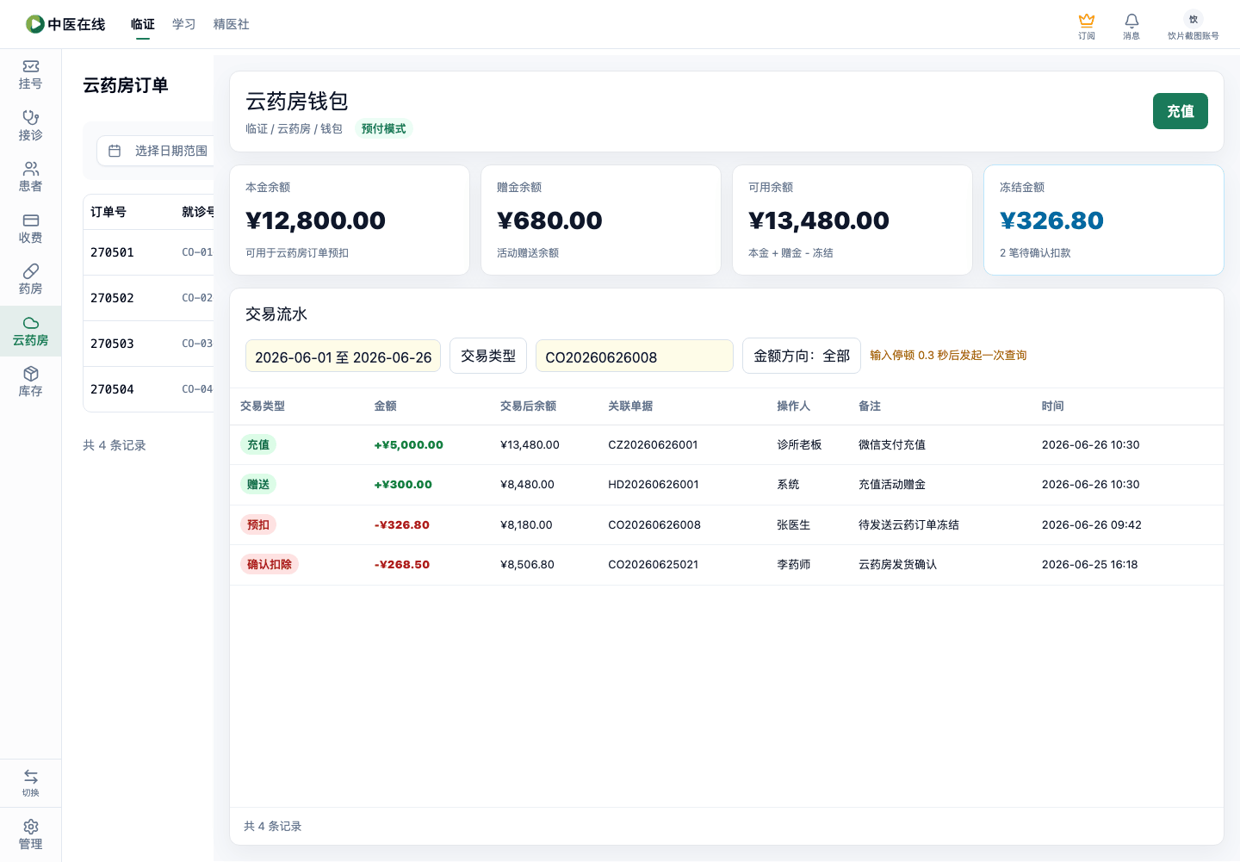Click the 充值 recharge button

pos(1181,111)
